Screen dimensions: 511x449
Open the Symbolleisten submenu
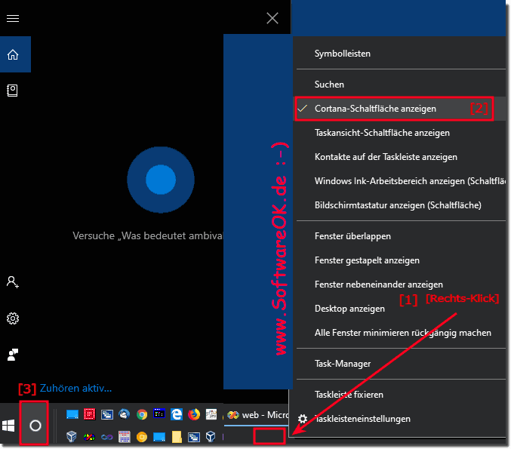(x=401, y=54)
